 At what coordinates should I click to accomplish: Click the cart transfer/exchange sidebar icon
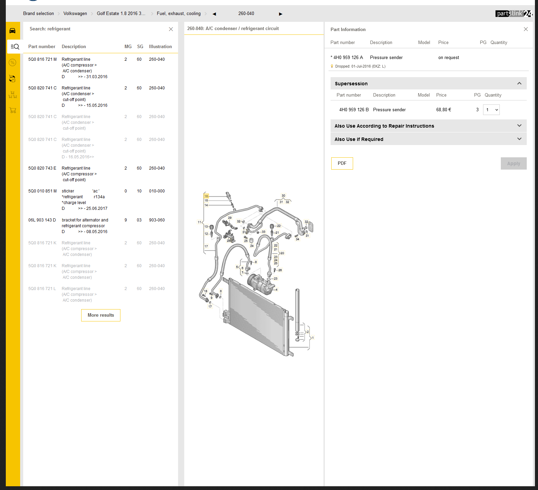[12, 78]
